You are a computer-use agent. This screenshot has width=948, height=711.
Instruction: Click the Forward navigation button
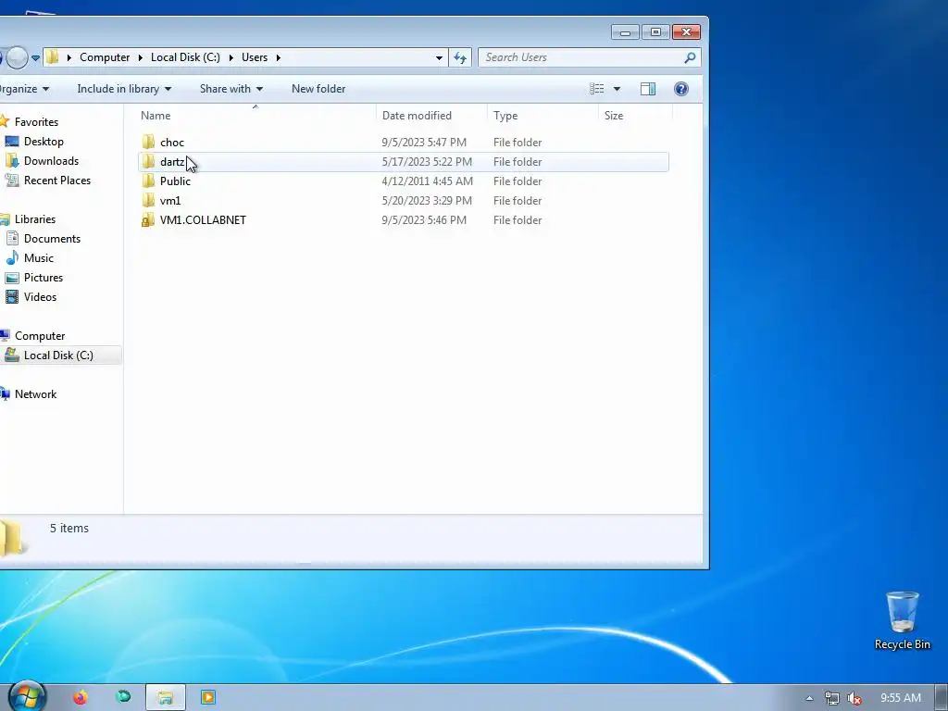pyautogui.click(x=17, y=57)
